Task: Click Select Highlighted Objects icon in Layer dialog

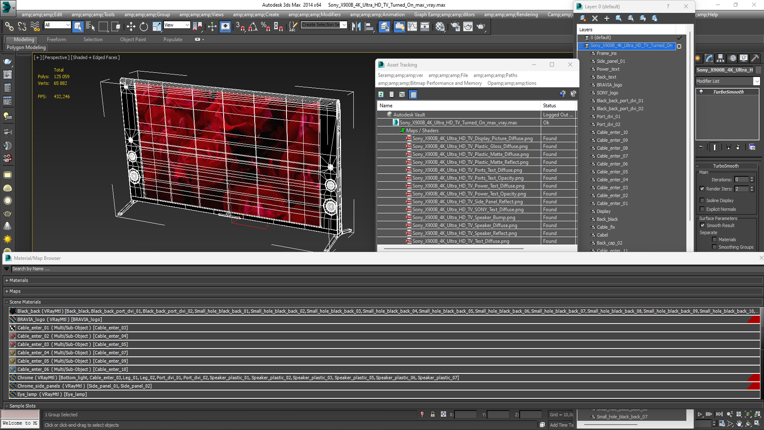Action: coord(618,18)
